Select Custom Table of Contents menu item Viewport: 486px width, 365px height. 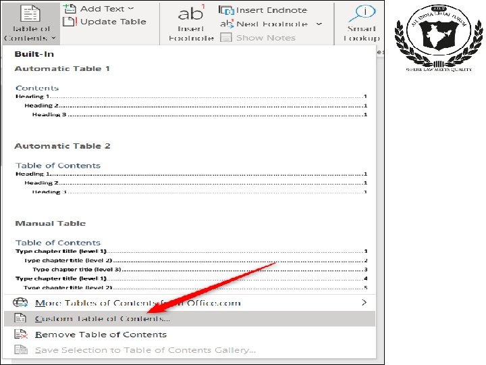click(190, 318)
